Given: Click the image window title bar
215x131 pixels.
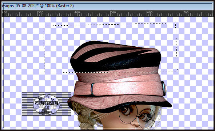Looking at the screenshot, I should 107,6.
